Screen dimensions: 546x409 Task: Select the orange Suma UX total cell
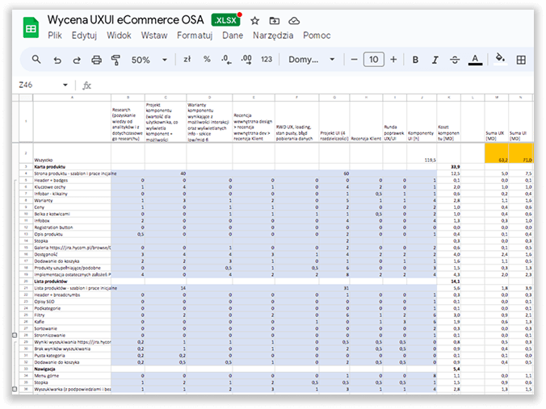point(497,152)
